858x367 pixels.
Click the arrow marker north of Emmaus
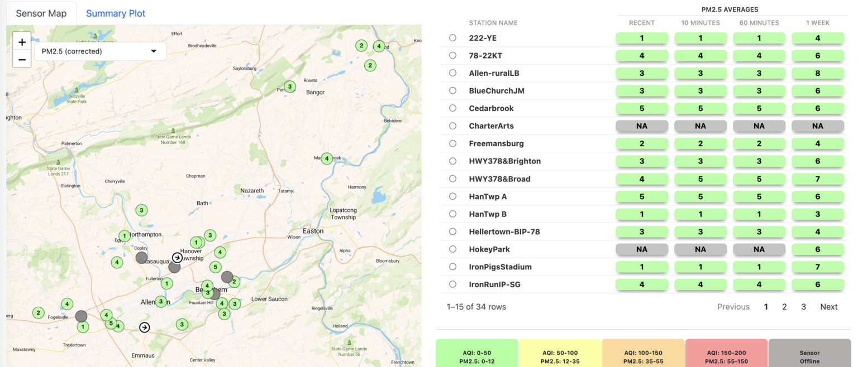coord(145,327)
